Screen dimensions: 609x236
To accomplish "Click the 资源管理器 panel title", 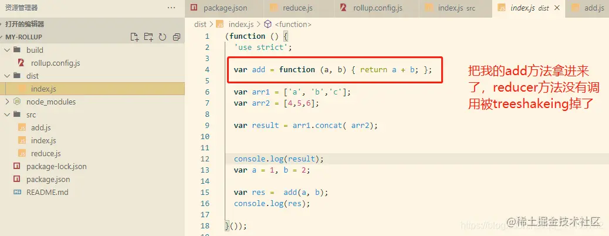I will point(21,8).
